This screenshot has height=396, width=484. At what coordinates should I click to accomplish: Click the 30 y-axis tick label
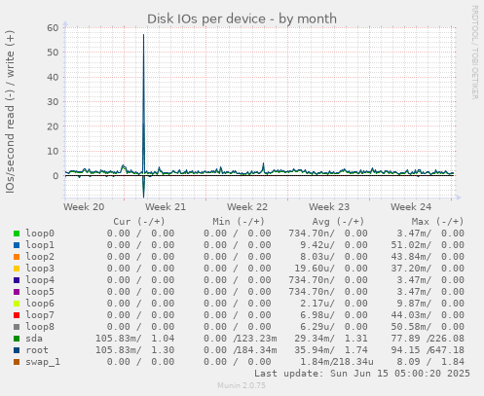(53, 102)
